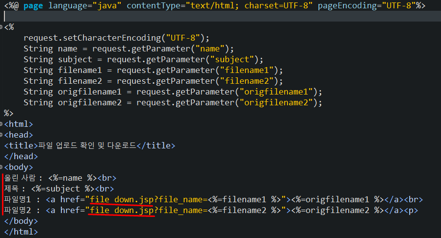Image resolution: width=441 pixels, height=238 pixels.
Task: Collapse the <% scriptlet block fold marker
Action: pos(1,27)
